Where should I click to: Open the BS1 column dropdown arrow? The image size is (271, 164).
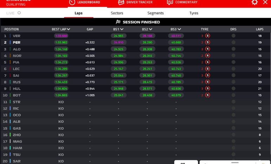point(122,29)
